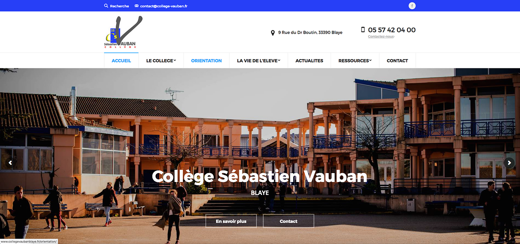Click the envelope email icon
The image size is (520, 244).
point(136,6)
